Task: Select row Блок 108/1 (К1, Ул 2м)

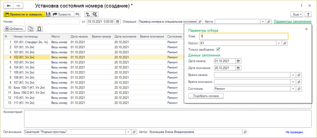Action: click(x=94, y=88)
